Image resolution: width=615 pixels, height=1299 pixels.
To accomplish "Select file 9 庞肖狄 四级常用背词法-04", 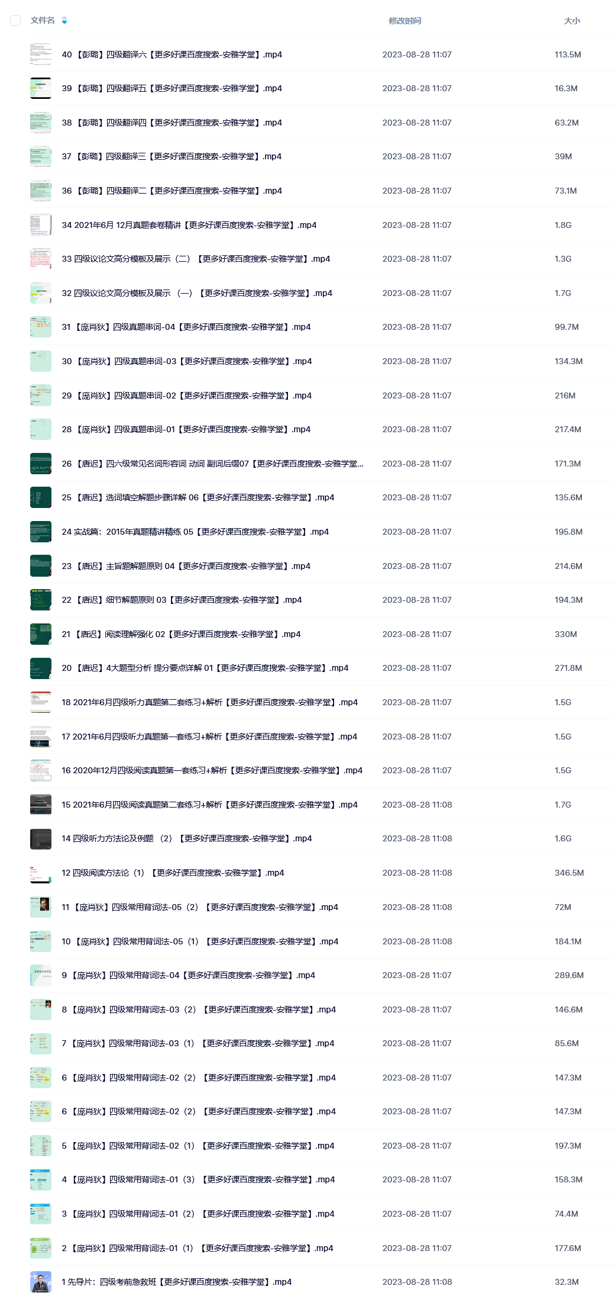I will click(x=189, y=975).
